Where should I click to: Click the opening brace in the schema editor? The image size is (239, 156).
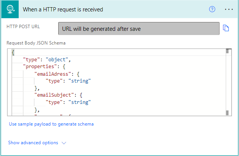pyautogui.click(x=13, y=53)
